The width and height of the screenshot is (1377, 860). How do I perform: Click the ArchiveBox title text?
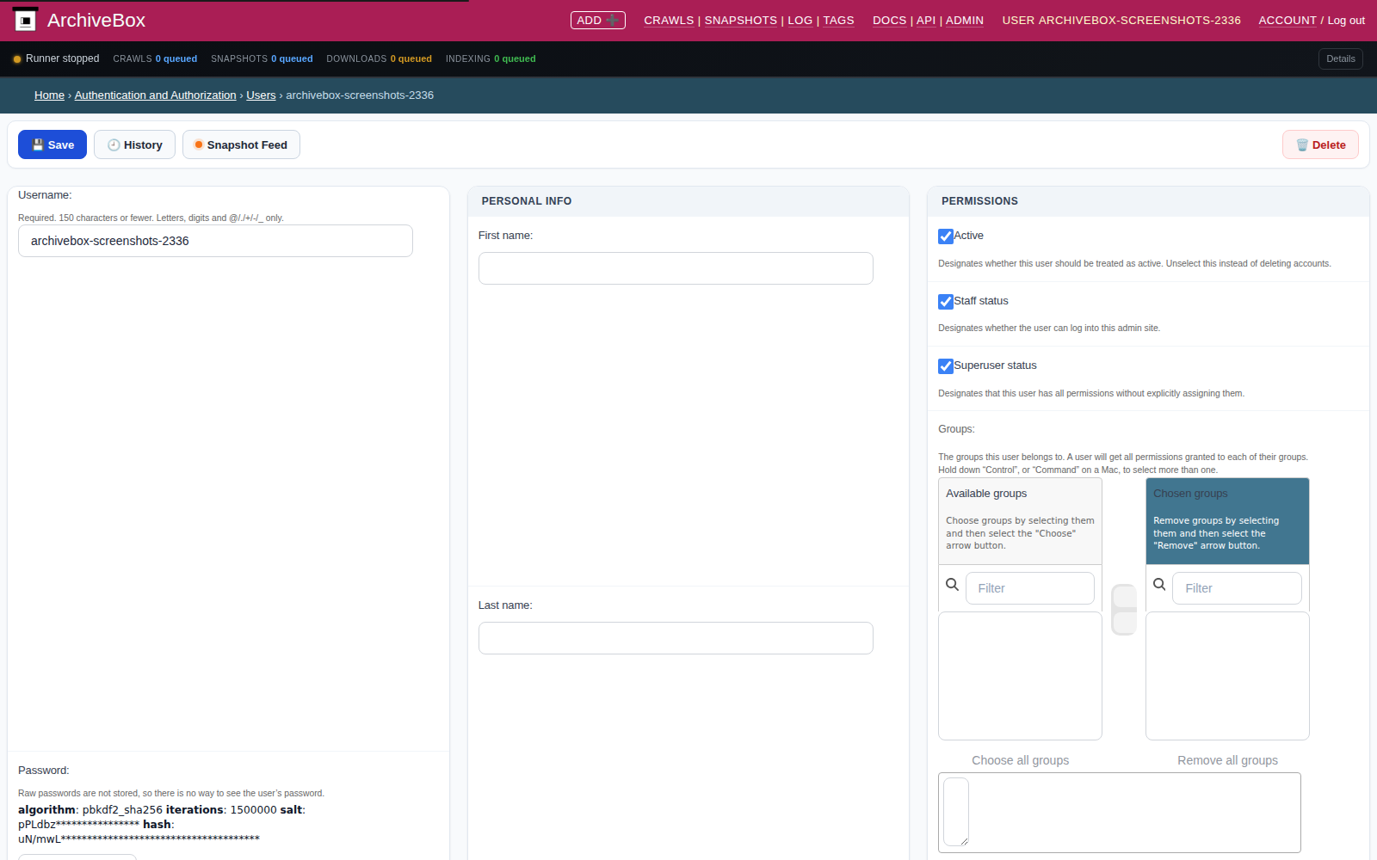[x=96, y=21]
